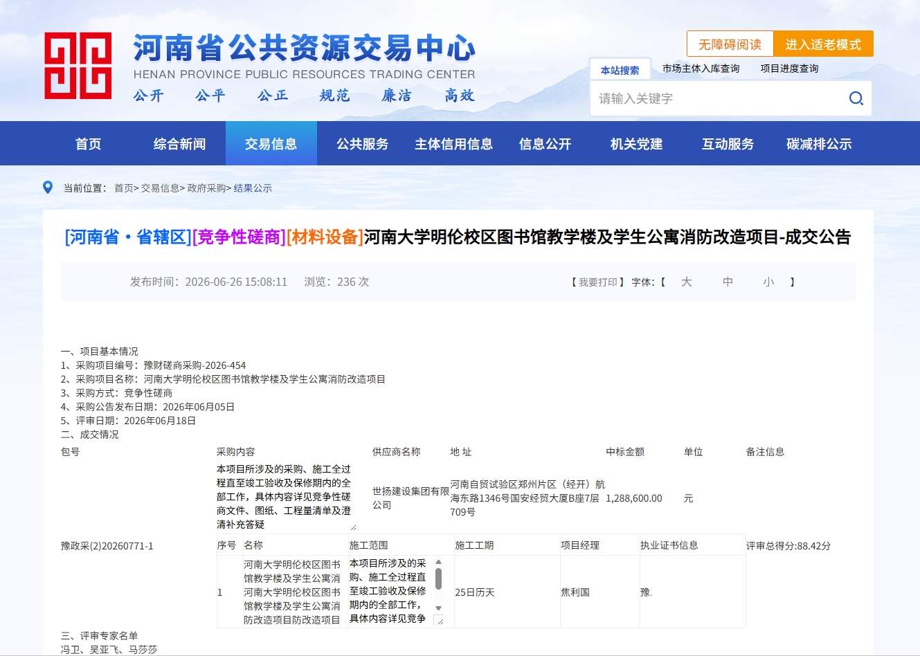Open the 综合新闻 nav menu item
The image size is (920, 656).
click(180, 144)
